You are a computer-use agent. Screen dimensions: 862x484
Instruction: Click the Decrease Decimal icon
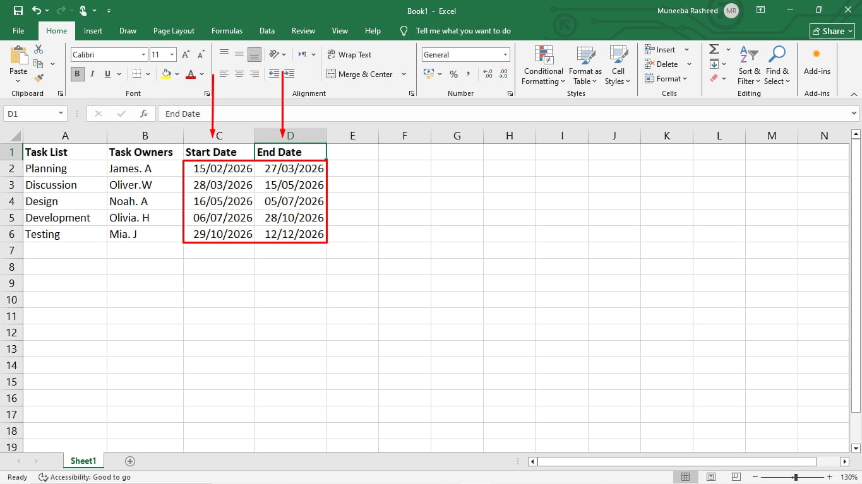click(503, 74)
